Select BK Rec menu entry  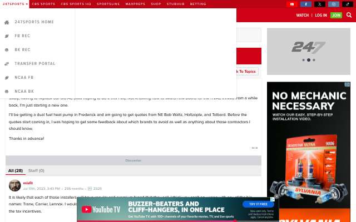(22, 49)
